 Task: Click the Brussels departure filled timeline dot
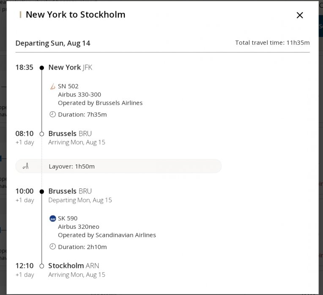[x=41, y=191]
